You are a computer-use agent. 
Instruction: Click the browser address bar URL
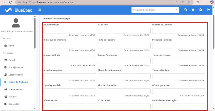point(48,2)
